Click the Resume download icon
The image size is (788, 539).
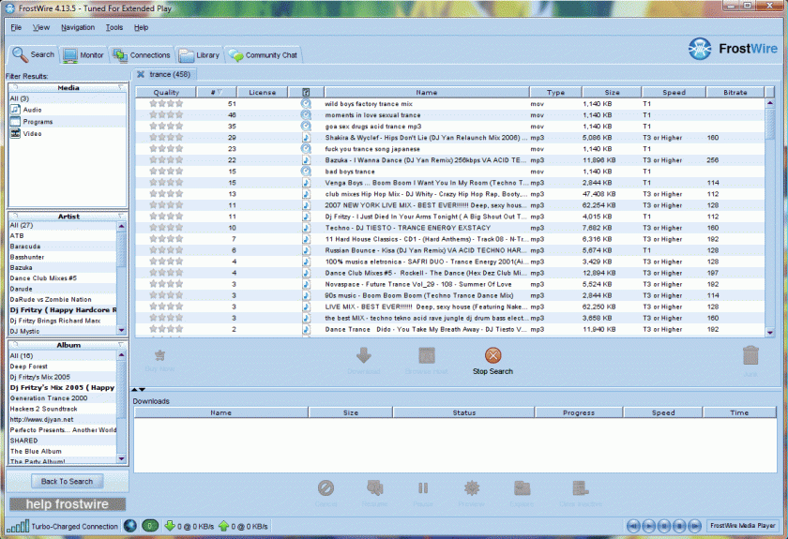point(375,487)
